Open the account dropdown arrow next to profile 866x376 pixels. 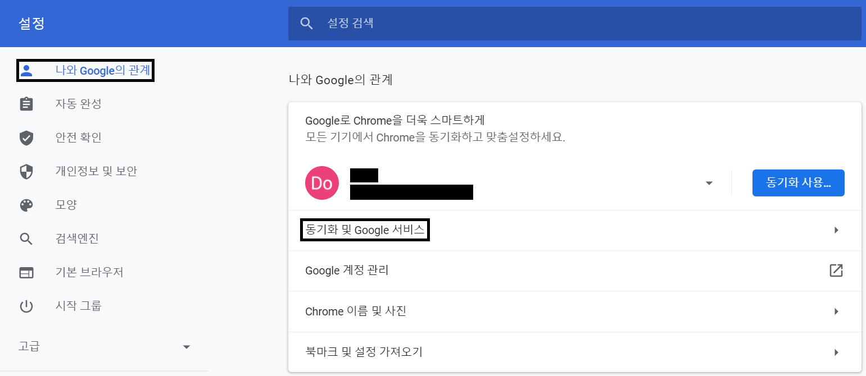coord(709,183)
